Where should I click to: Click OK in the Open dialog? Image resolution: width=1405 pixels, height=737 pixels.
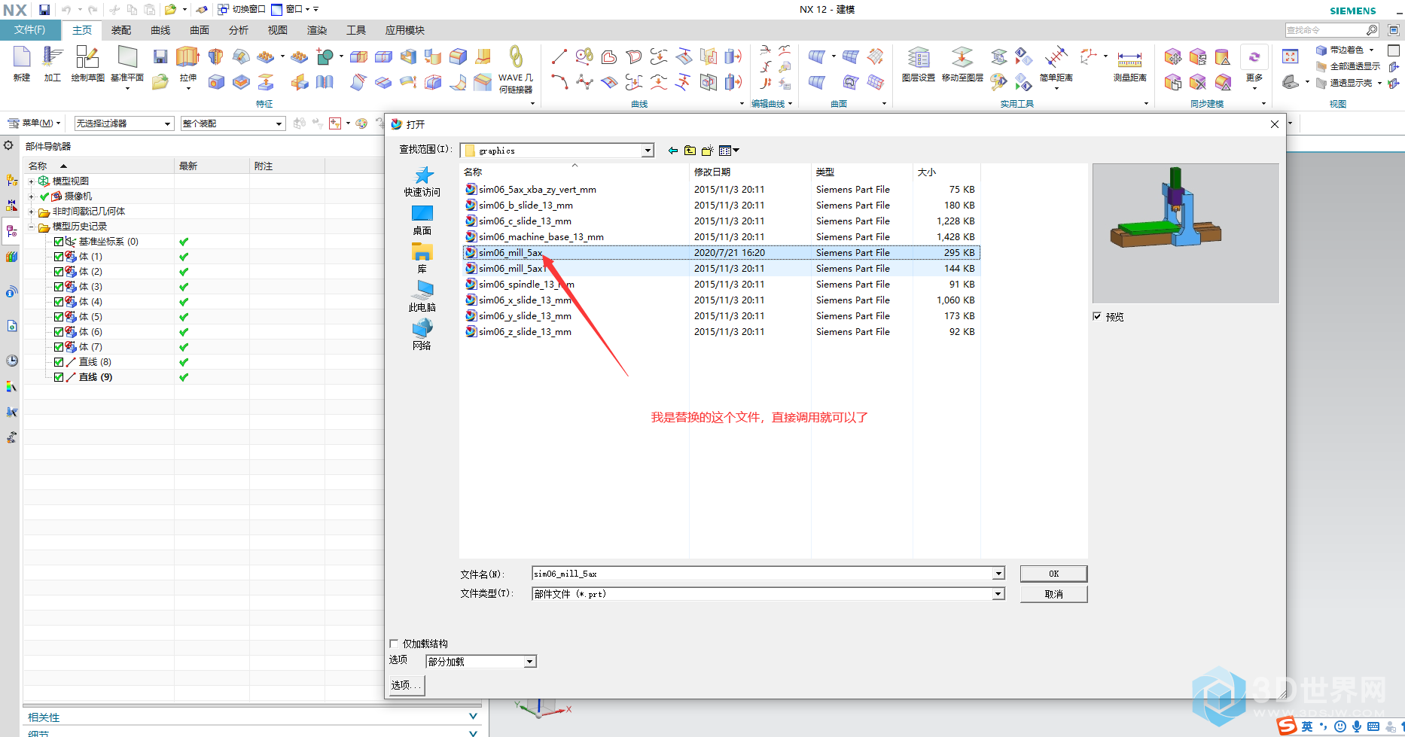(1053, 574)
